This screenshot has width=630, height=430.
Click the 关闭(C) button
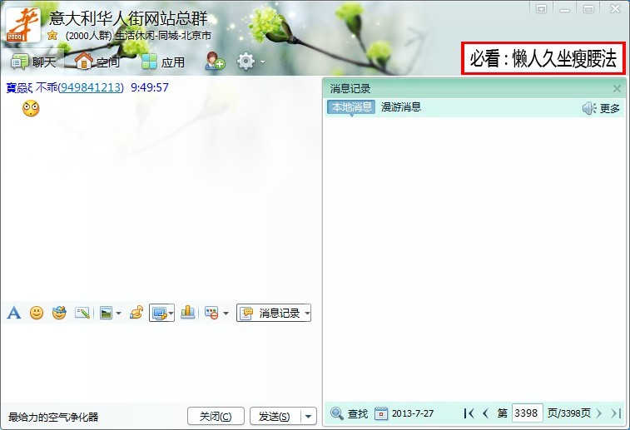(x=216, y=416)
